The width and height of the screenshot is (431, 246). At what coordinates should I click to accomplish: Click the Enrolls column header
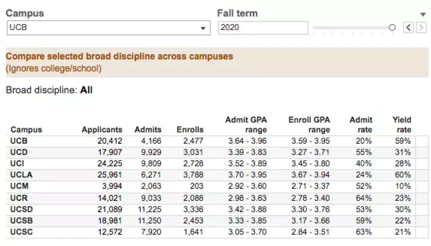(190, 130)
